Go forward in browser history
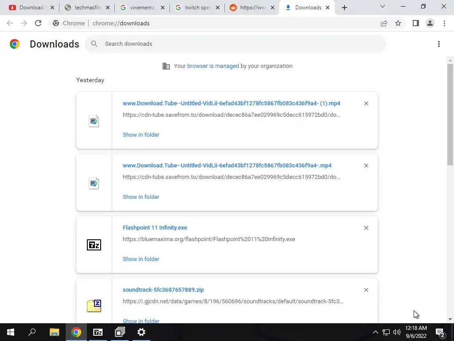 pos(24,23)
